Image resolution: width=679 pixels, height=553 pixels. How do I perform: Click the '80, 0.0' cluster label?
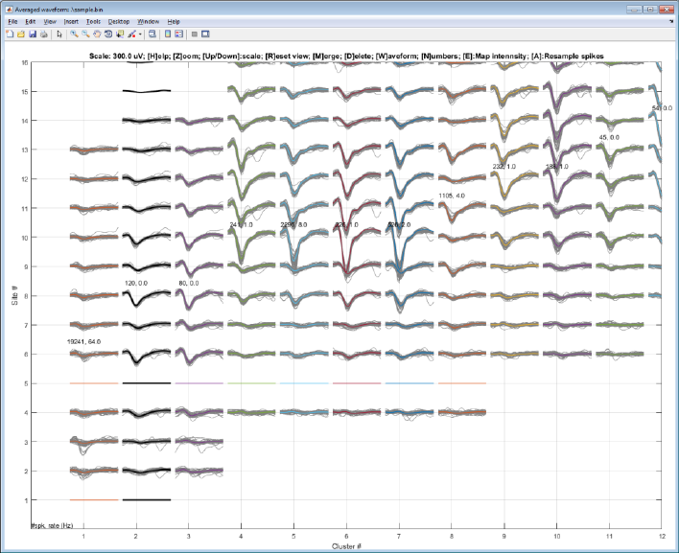click(x=189, y=283)
